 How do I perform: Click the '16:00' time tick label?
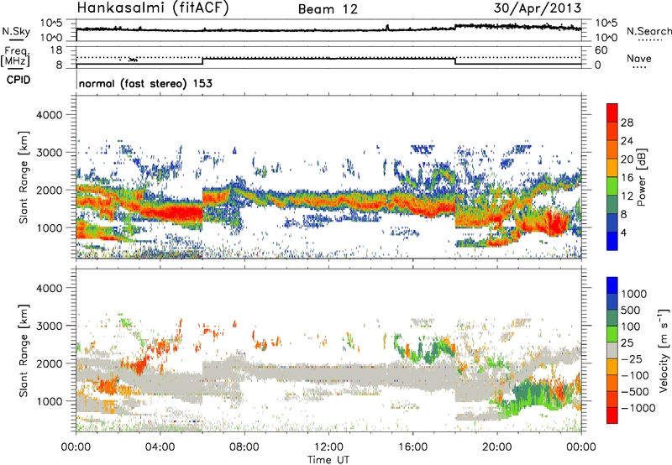[412, 447]
